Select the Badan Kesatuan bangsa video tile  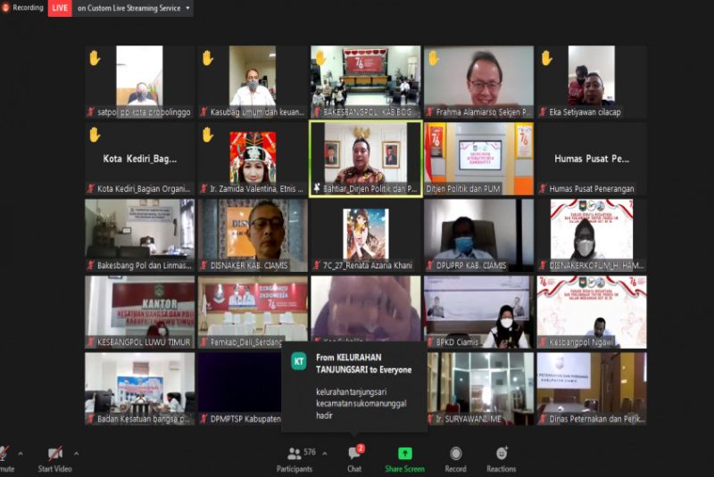[x=140, y=390]
